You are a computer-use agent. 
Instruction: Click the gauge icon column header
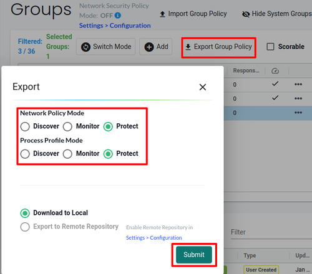[x=275, y=71]
